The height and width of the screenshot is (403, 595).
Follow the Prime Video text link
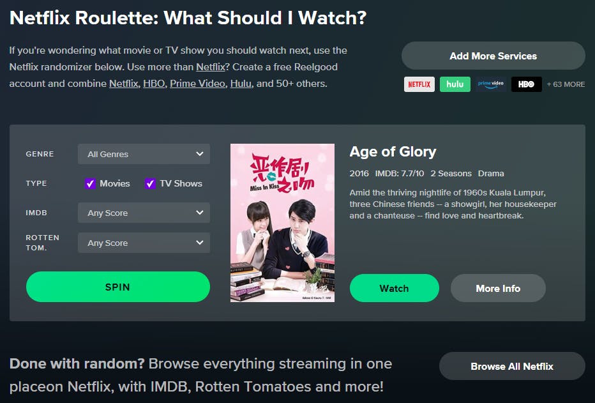[x=197, y=84]
